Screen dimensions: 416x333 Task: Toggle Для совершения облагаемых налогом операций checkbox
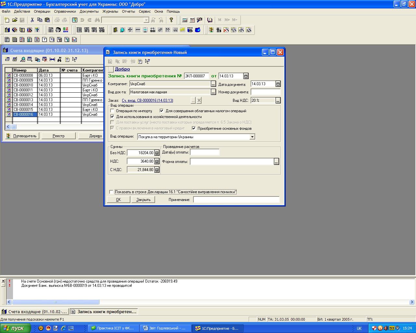(162, 111)
